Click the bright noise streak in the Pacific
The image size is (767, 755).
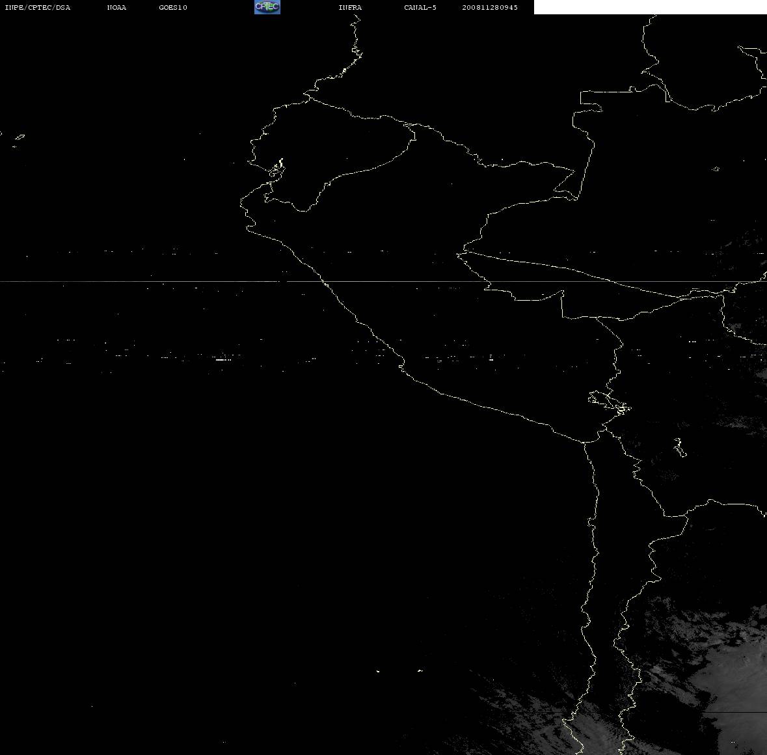224,359
